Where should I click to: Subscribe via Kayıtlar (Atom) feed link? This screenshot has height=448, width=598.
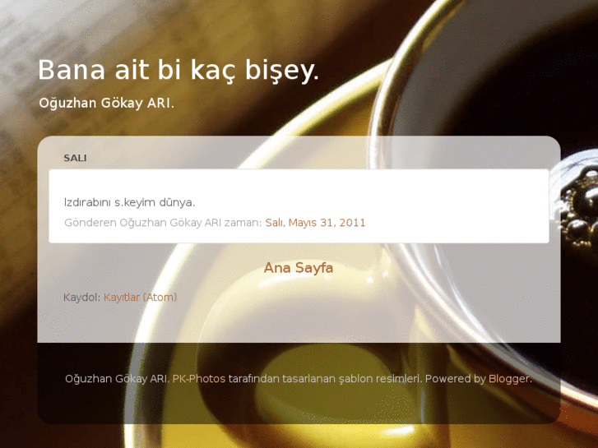click(141, 297)
